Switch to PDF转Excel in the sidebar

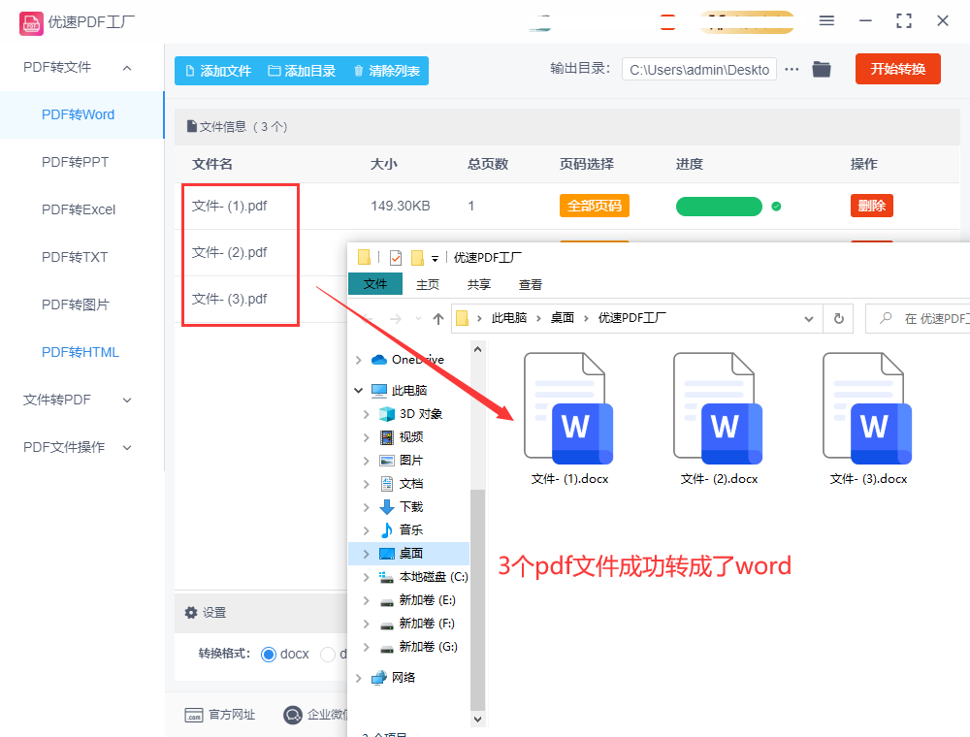79,209
